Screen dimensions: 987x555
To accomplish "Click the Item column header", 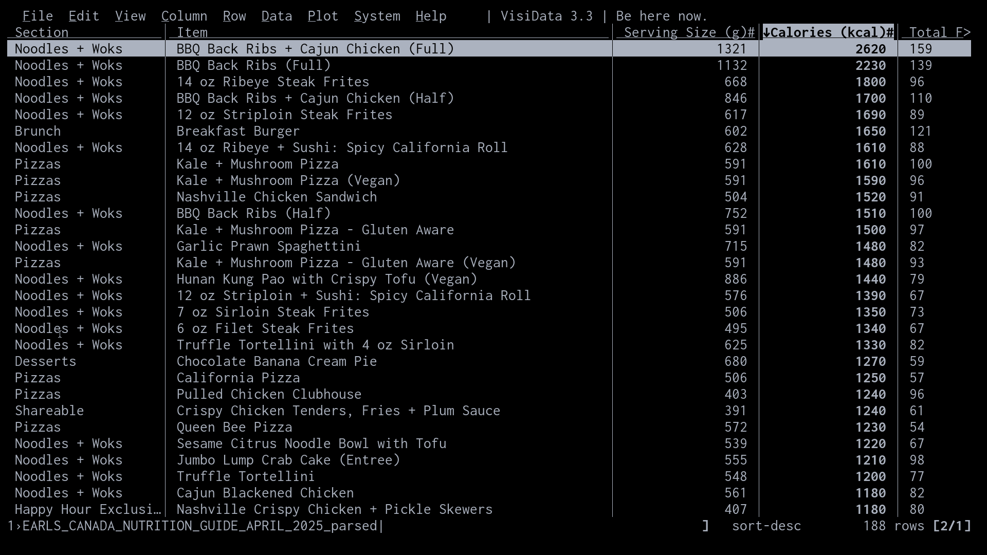I will pyautogui.click(x=192, y=32).
